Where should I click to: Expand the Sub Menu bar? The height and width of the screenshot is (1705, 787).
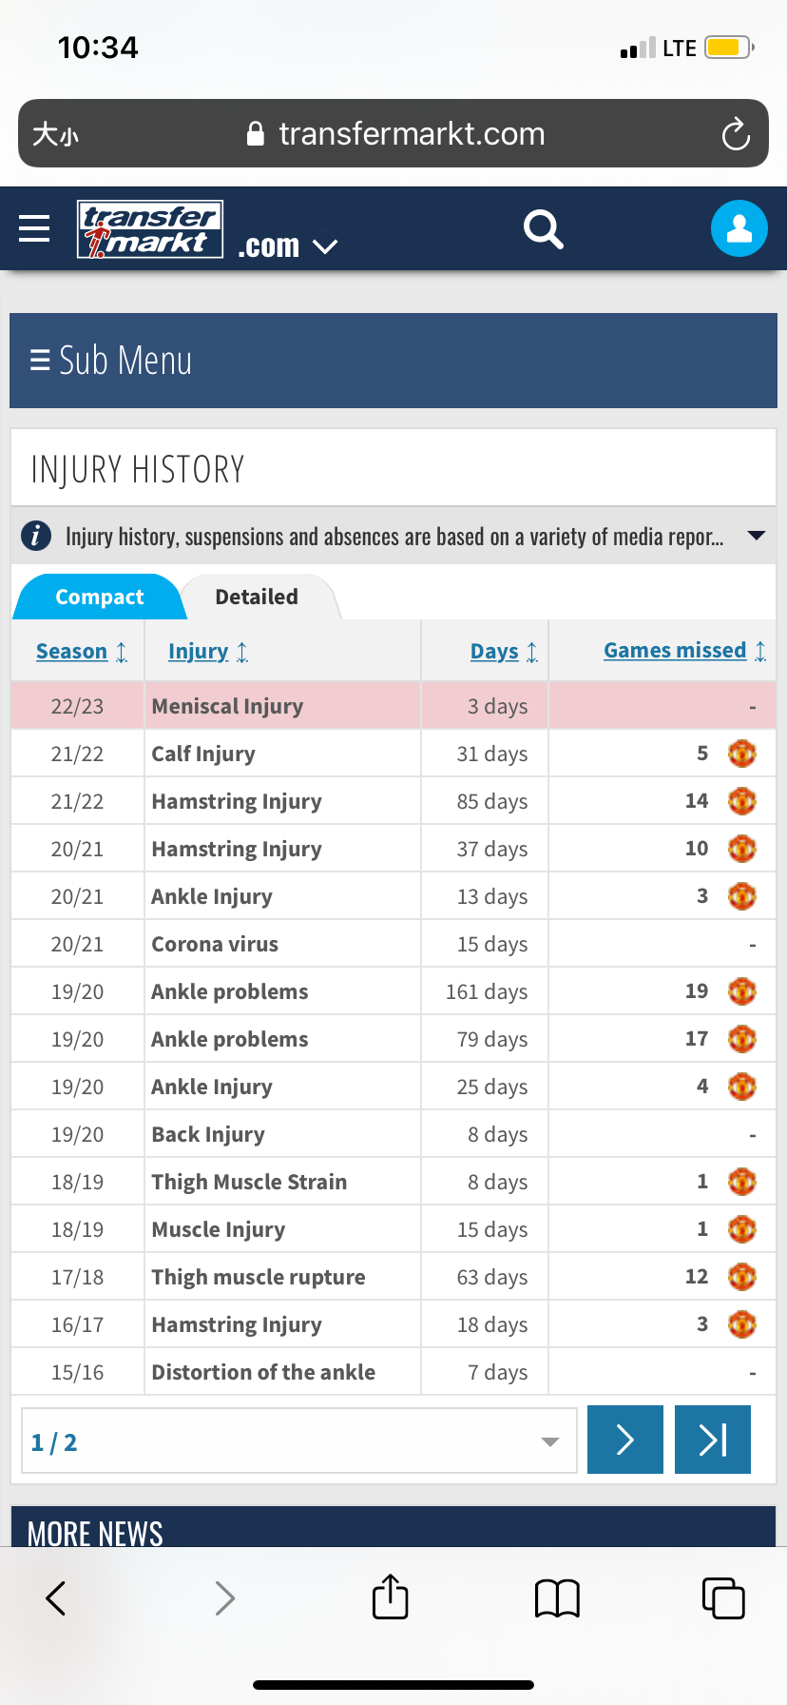pyautogui.click(x=393, y=361)
